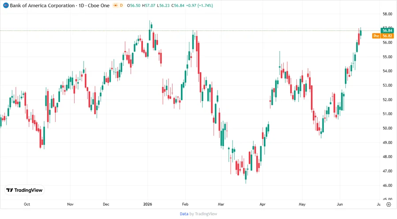Click the Apr label on time axis

point(262,204)
